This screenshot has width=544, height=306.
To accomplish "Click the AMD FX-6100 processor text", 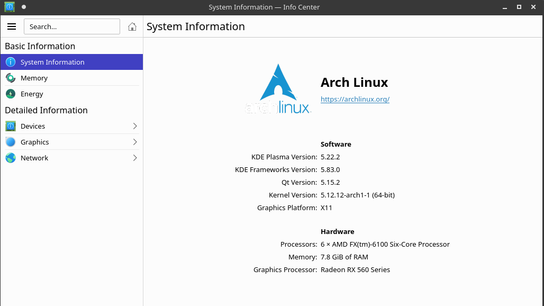I will [385, 244].
